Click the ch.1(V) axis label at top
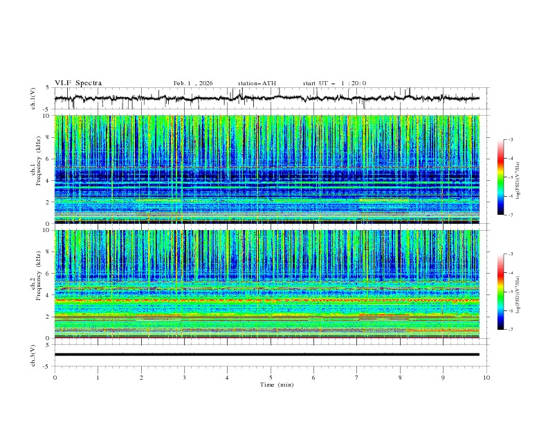548x424 pixels. (33, 99)
